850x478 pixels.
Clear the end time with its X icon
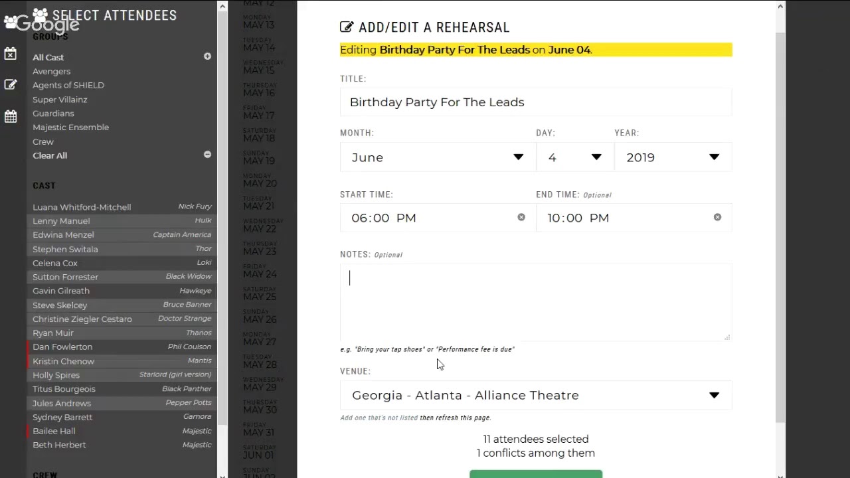point(717,217)
